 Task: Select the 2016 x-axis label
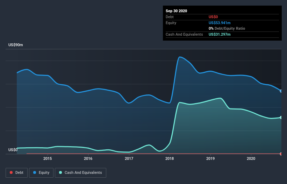pyautogui.click(x=88, y=158)
